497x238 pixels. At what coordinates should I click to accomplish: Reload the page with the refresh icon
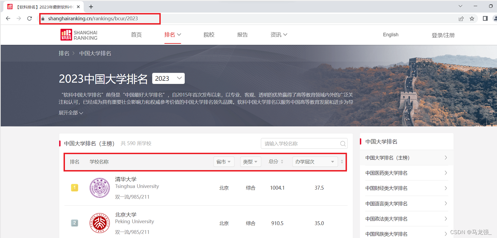tap(30, 18)
